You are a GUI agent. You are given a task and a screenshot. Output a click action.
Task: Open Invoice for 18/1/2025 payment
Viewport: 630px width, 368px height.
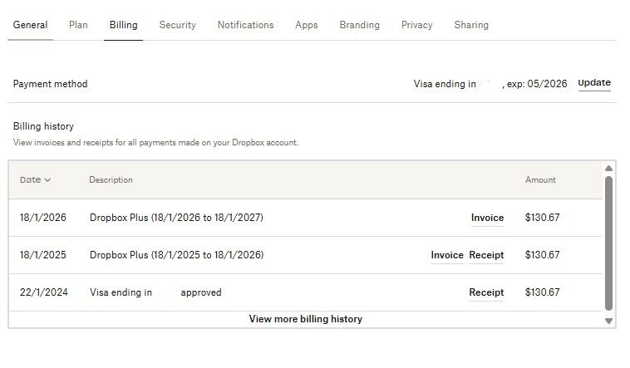[x=446, y=255]
